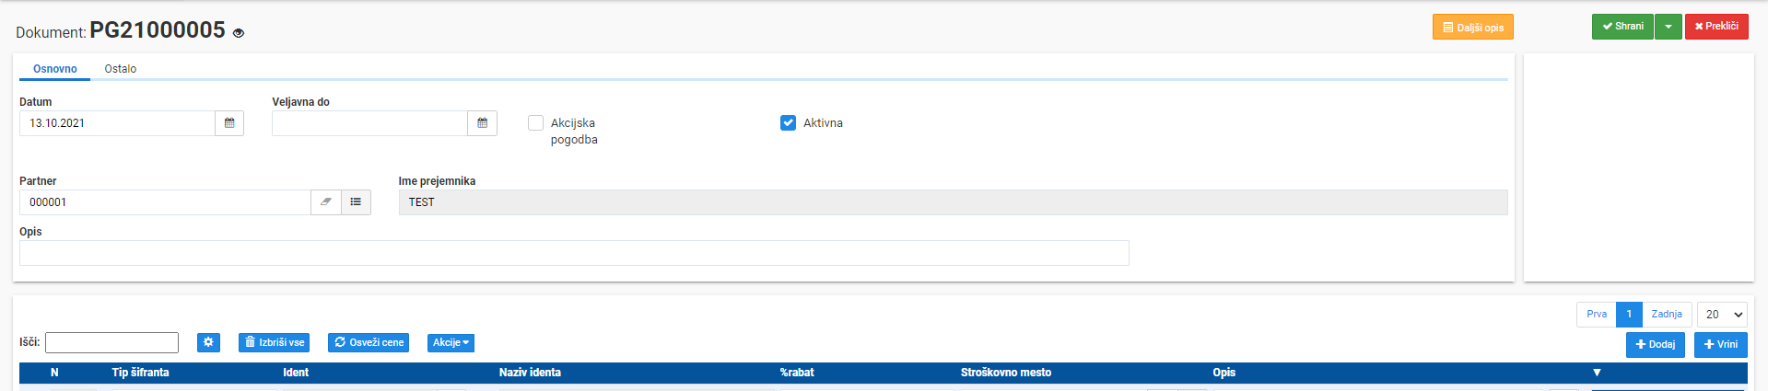Click the Tip šifranta column header

click(140, 373)
